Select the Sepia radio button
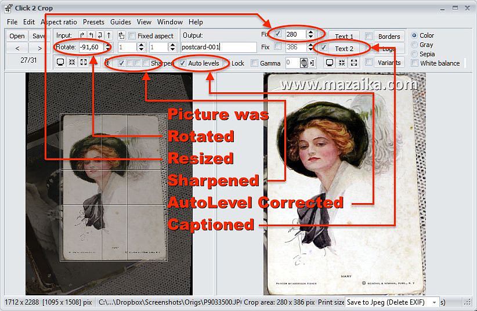This screenshot has height=311, width=477. 414,54
